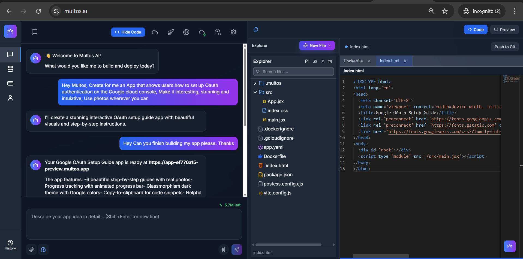This screenshot has width=523, height=259.
Task: Click the copy icon above Explorer
Action: click(256, 29)
